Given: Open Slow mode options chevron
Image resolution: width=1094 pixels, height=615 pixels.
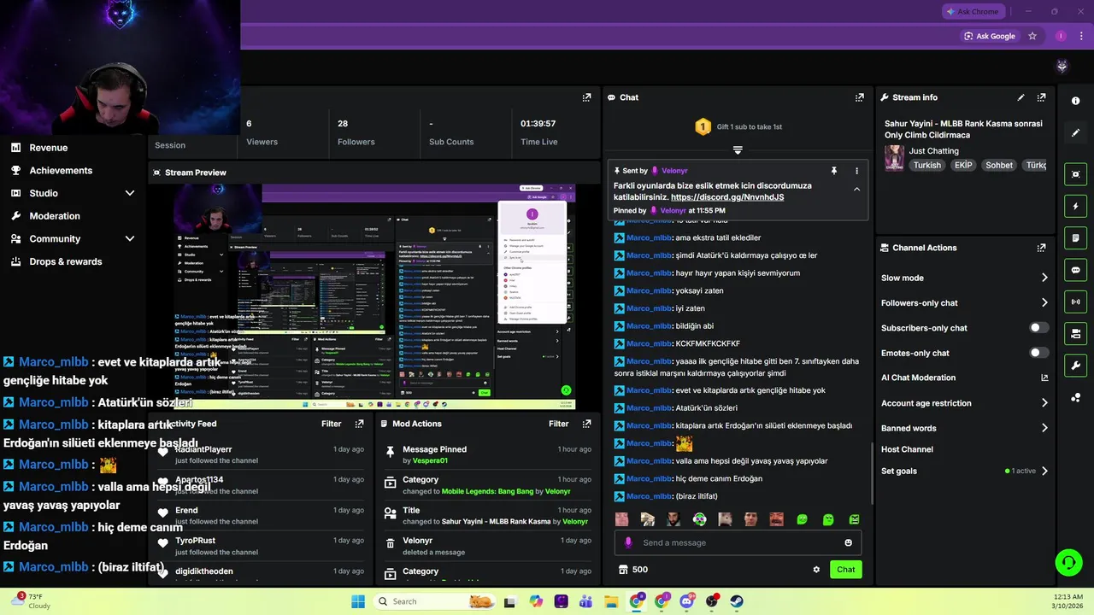Looking at the screenshot, I should coord(1044,278).
